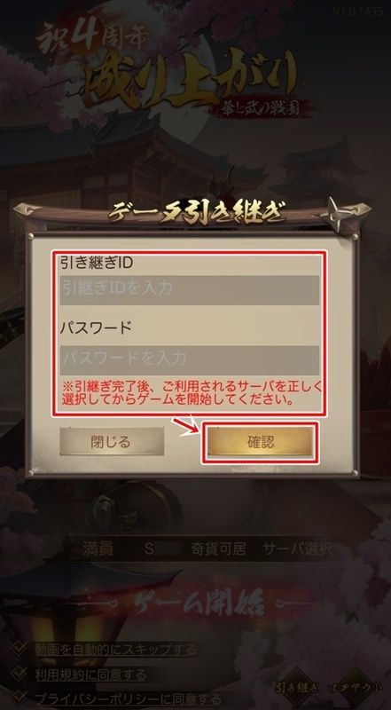This screenshot has height=710, width=391.
Task: Click the データ引き継ぎ dialog title
Action: point(197,211)
